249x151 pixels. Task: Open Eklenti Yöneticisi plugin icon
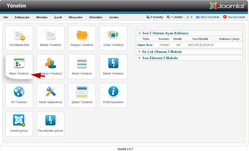(113, 63)
